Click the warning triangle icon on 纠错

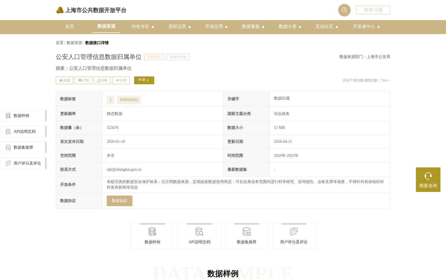[99, 80]
